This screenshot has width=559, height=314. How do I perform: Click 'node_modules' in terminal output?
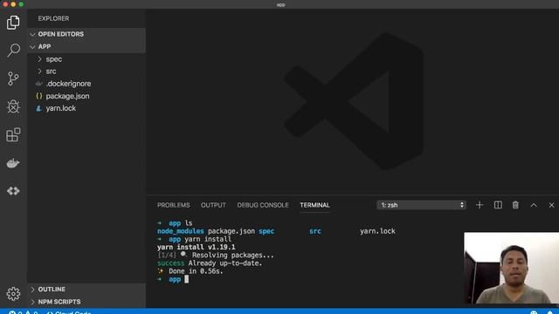pos(181,231)
